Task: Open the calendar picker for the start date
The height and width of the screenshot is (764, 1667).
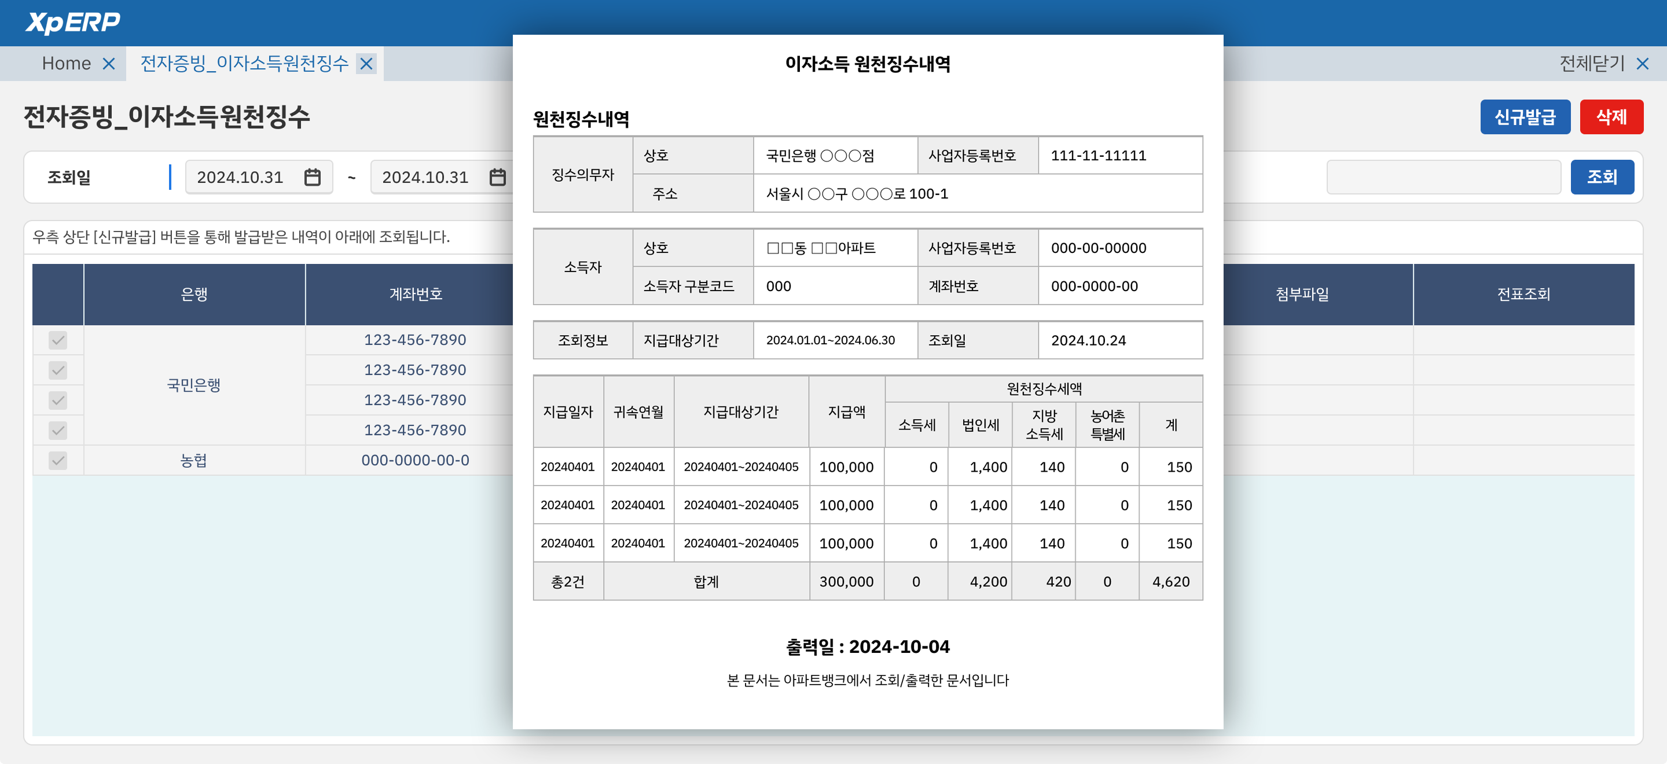Action: click(x=313, y=177)
